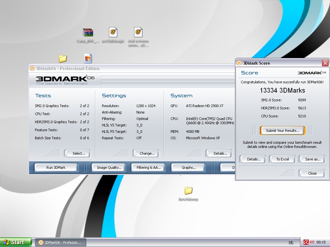Viewport: 330px width, 247px height.
Task: Click Select... under Tests
Action: click(x=78, y=153)
